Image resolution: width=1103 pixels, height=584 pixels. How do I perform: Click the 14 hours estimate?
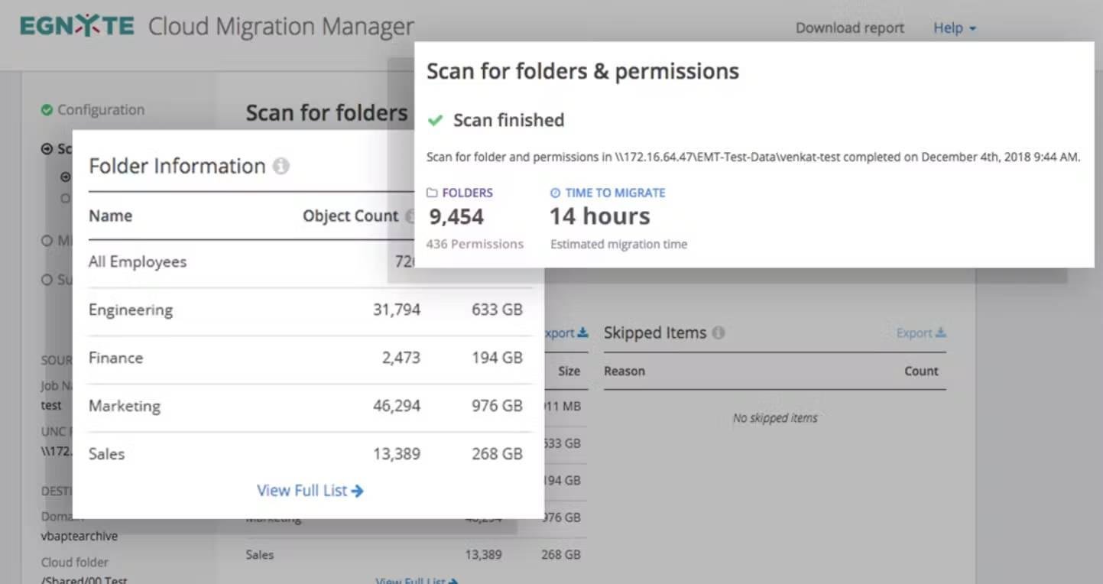(600, 216)
